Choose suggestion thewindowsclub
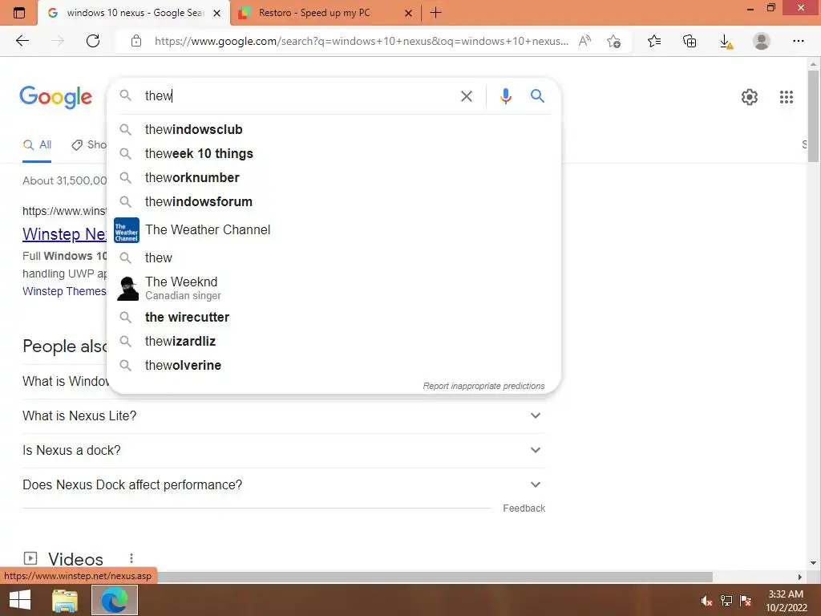This screenshot has width=821, height=616. tap(334, 129)
